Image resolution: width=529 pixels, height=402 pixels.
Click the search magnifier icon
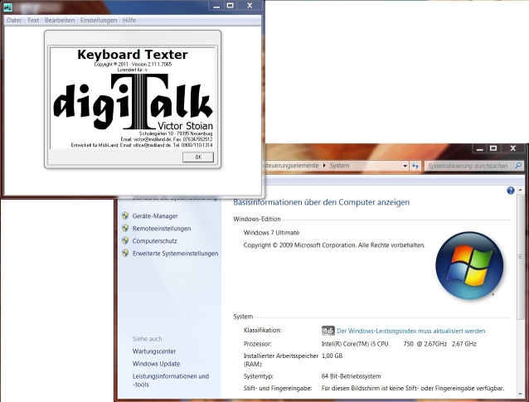[518, 166]
